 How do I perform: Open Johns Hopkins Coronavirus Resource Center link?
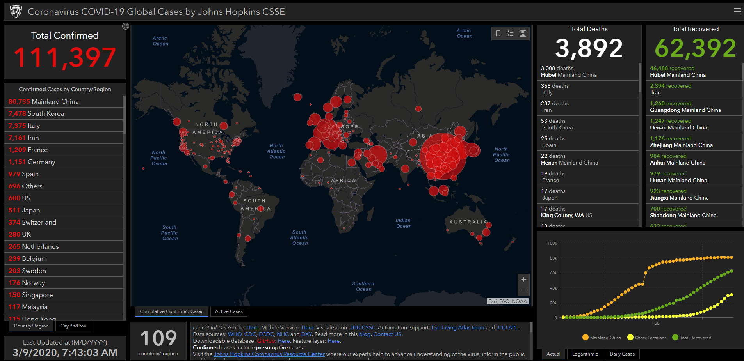[x=269, y=354]
